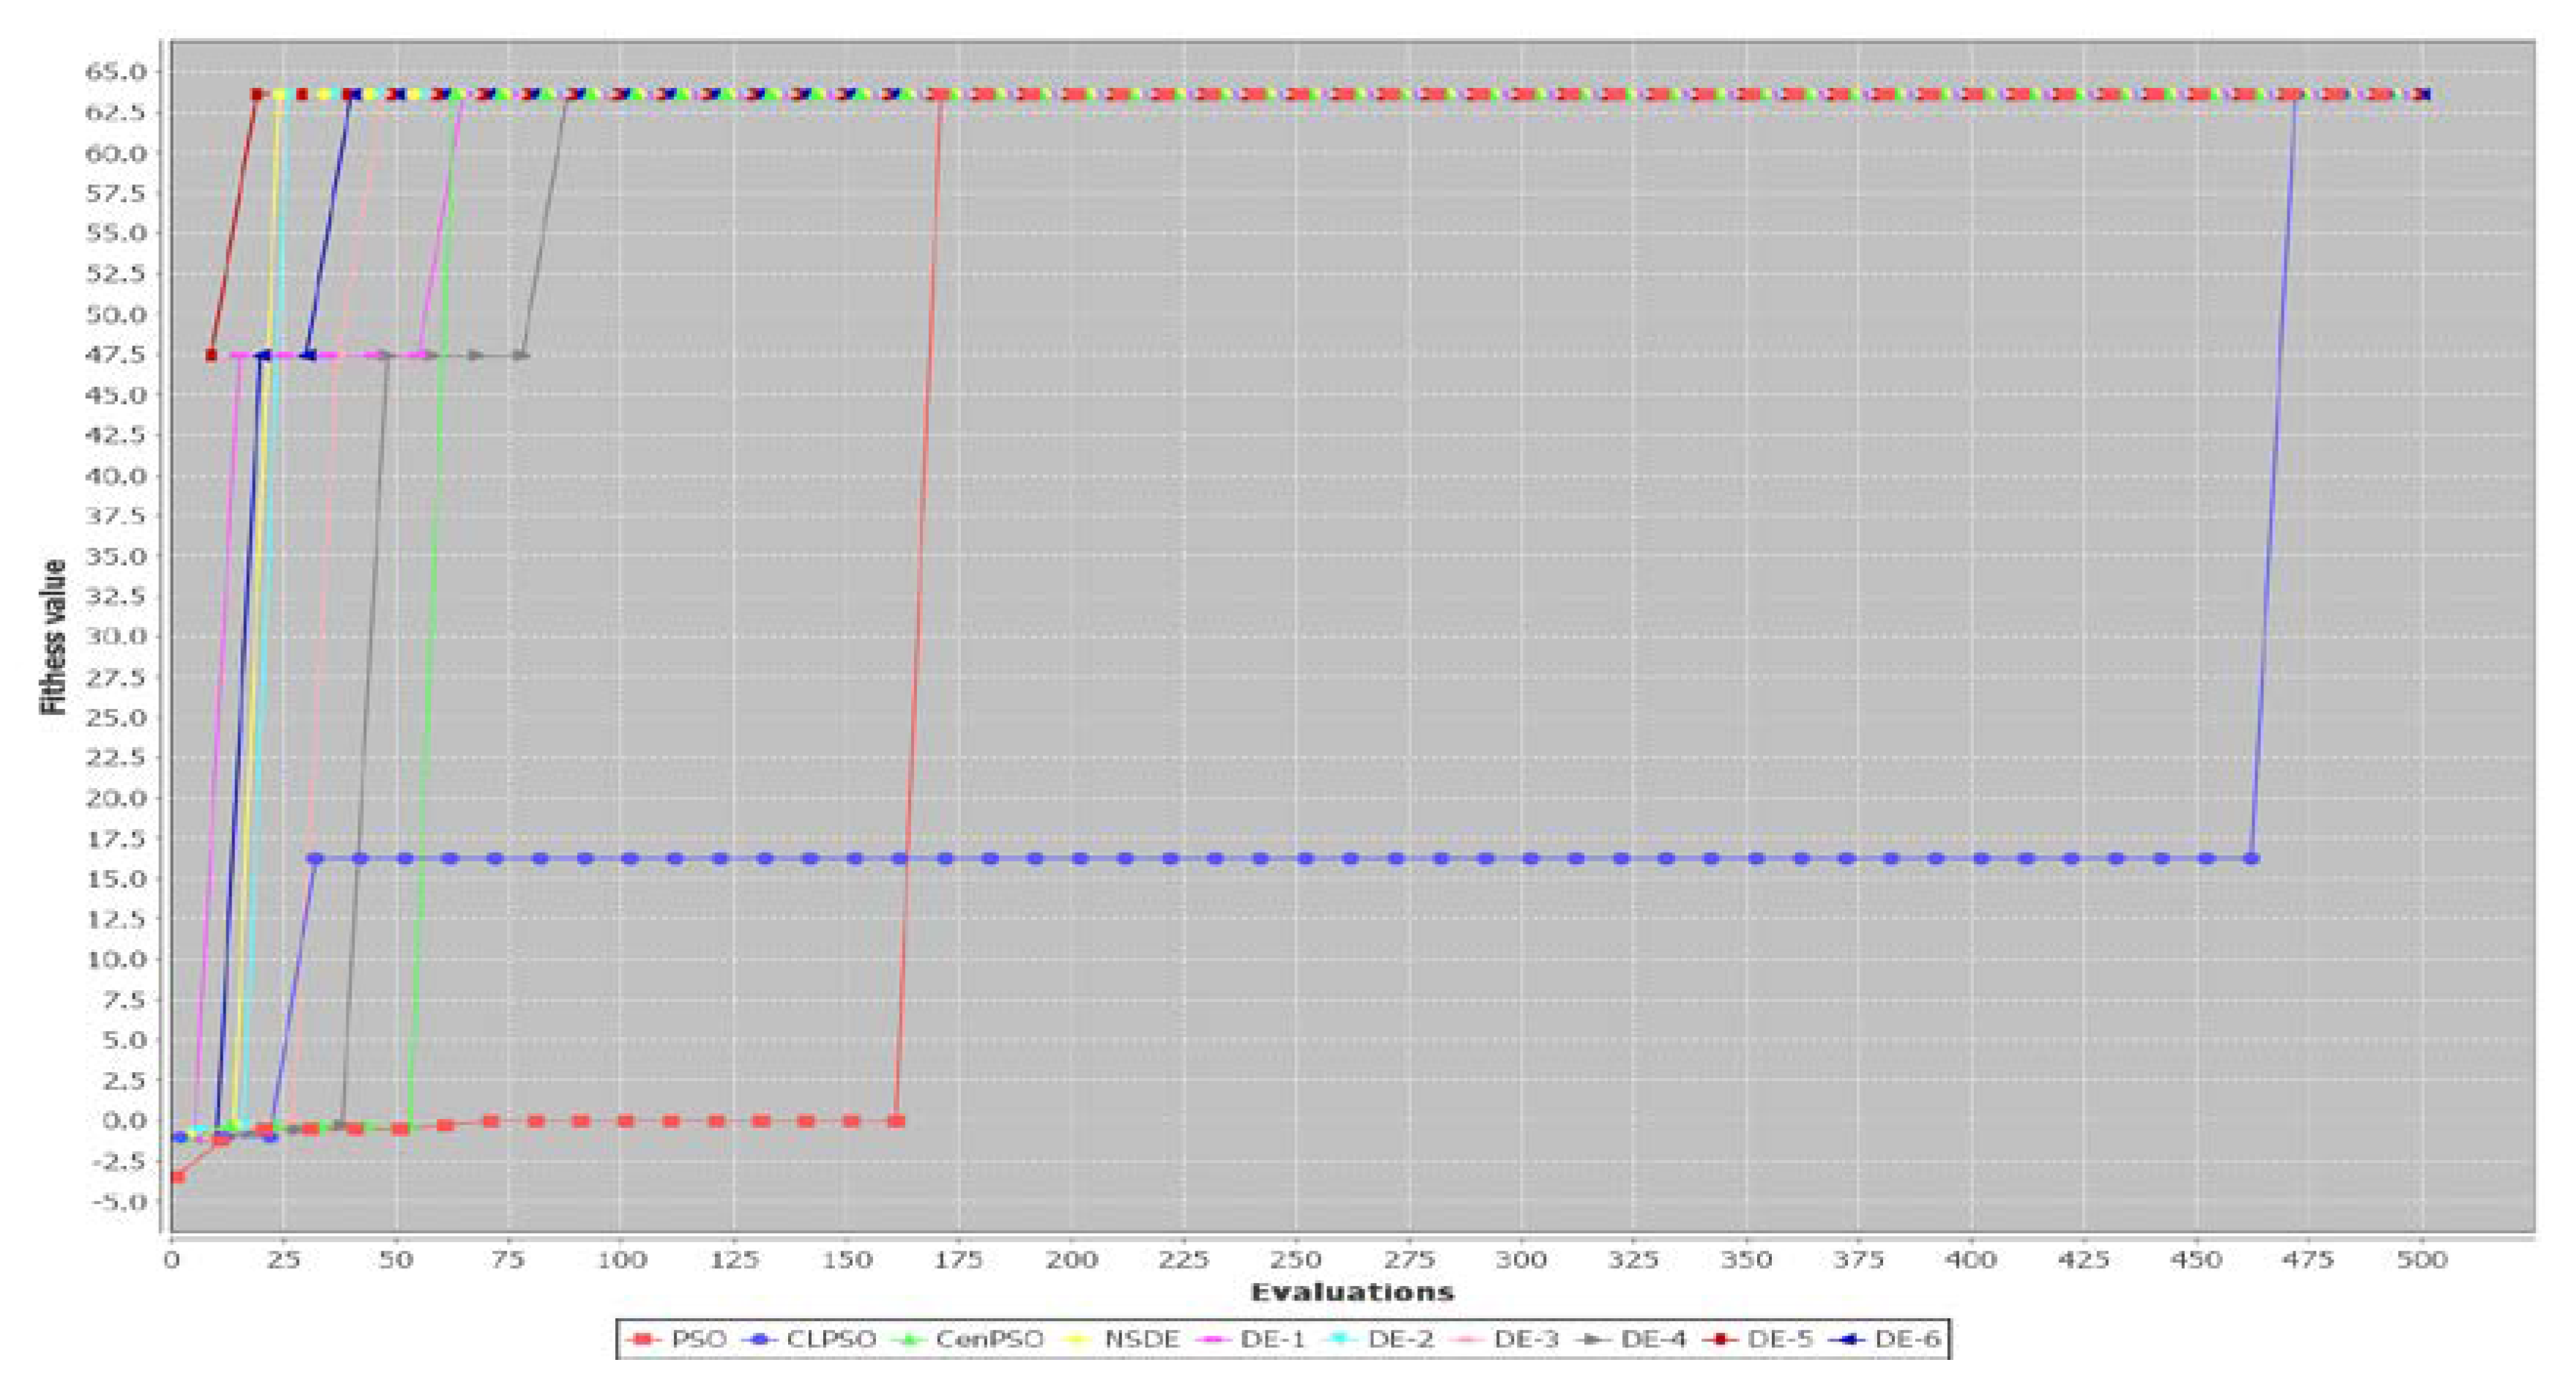Screen dimensions: 2576x1387
Task: Click the first PSO data point near -3.5
Action: click(177, 1176)
